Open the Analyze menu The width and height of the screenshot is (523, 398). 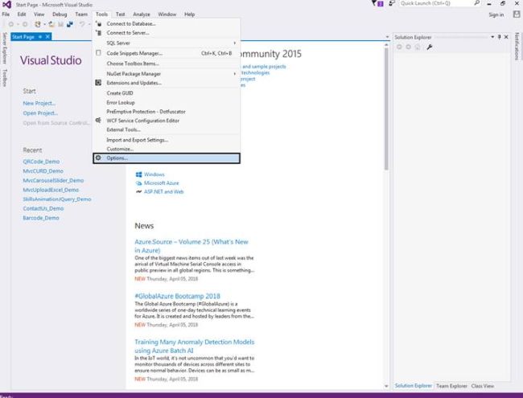coord(142,14)
